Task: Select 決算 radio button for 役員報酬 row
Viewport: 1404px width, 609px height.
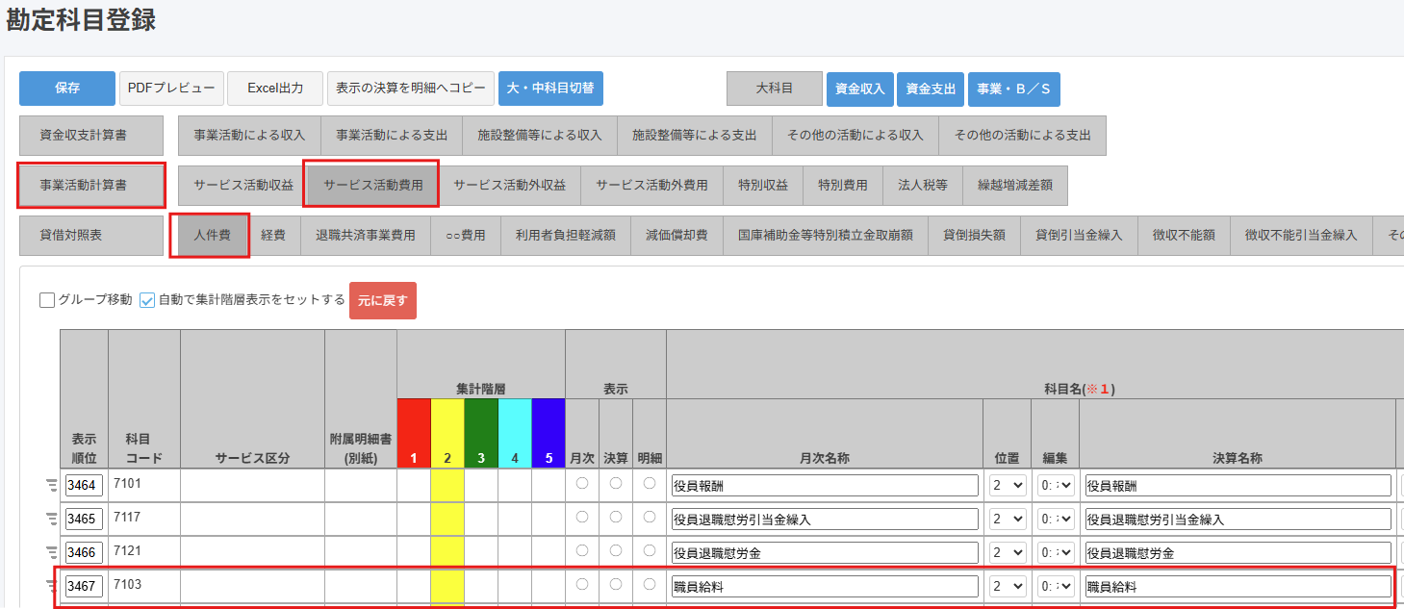Action: pos(616,484)
